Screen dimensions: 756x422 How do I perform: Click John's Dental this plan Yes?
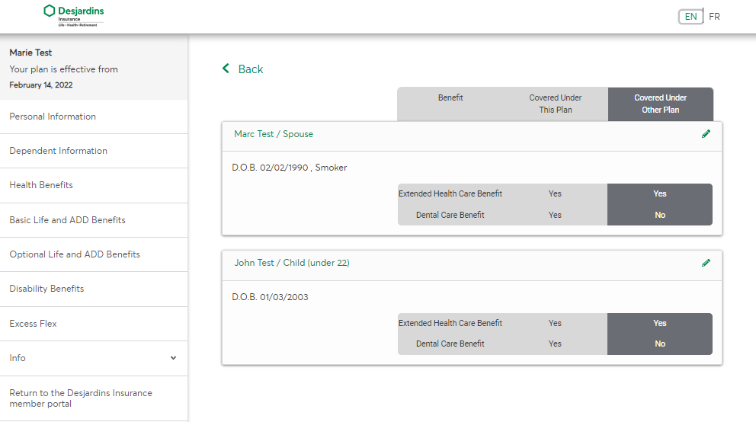coord(555,344)
